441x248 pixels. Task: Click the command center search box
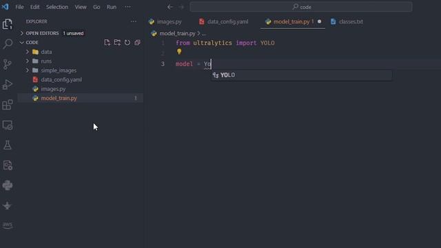pyautogui.click(x=301, y=7)
